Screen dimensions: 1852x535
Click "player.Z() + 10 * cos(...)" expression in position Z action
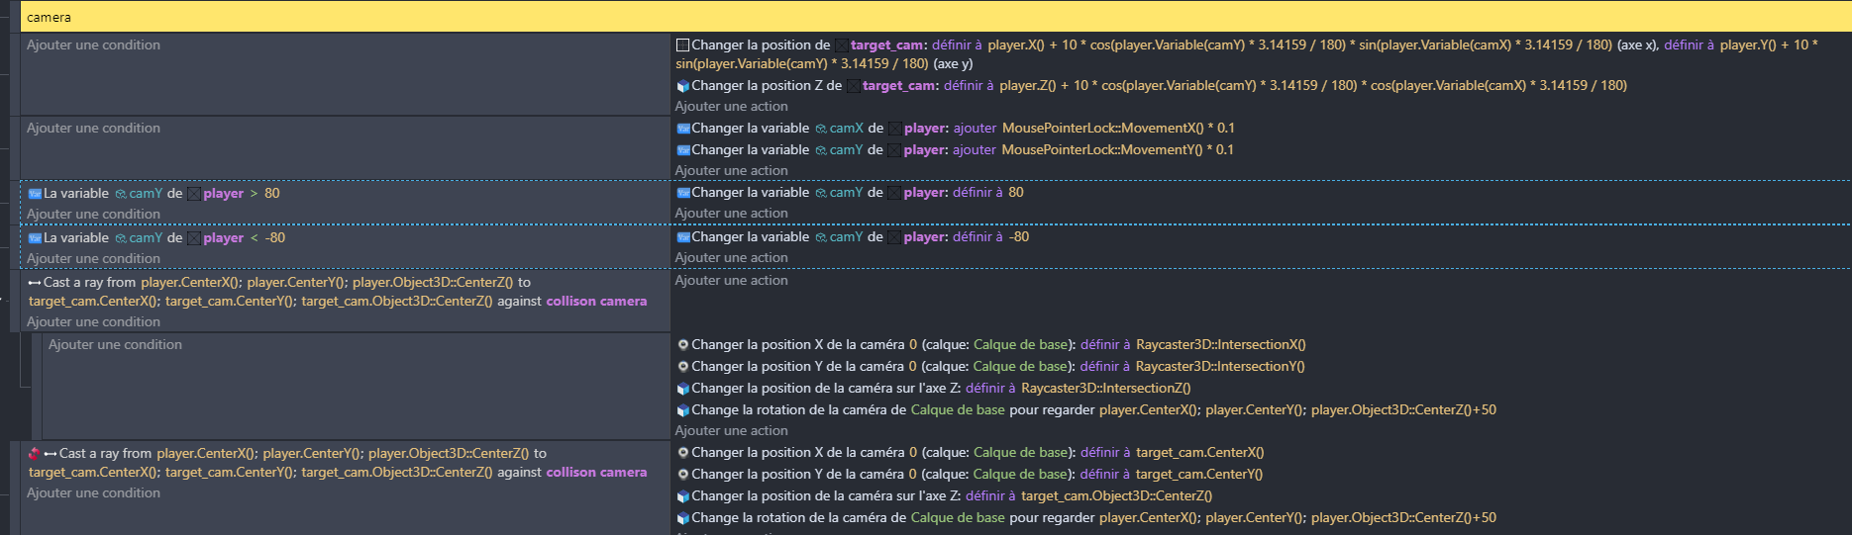click(1313, 86)
